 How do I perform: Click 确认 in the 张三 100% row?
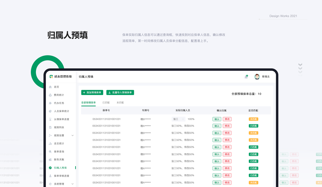(217, 119)
